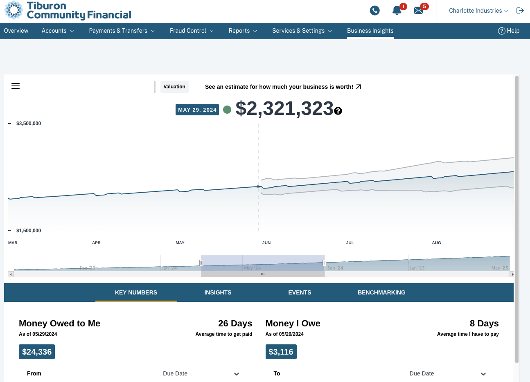
Task: Click the log out icon
Action: [520, 10]
